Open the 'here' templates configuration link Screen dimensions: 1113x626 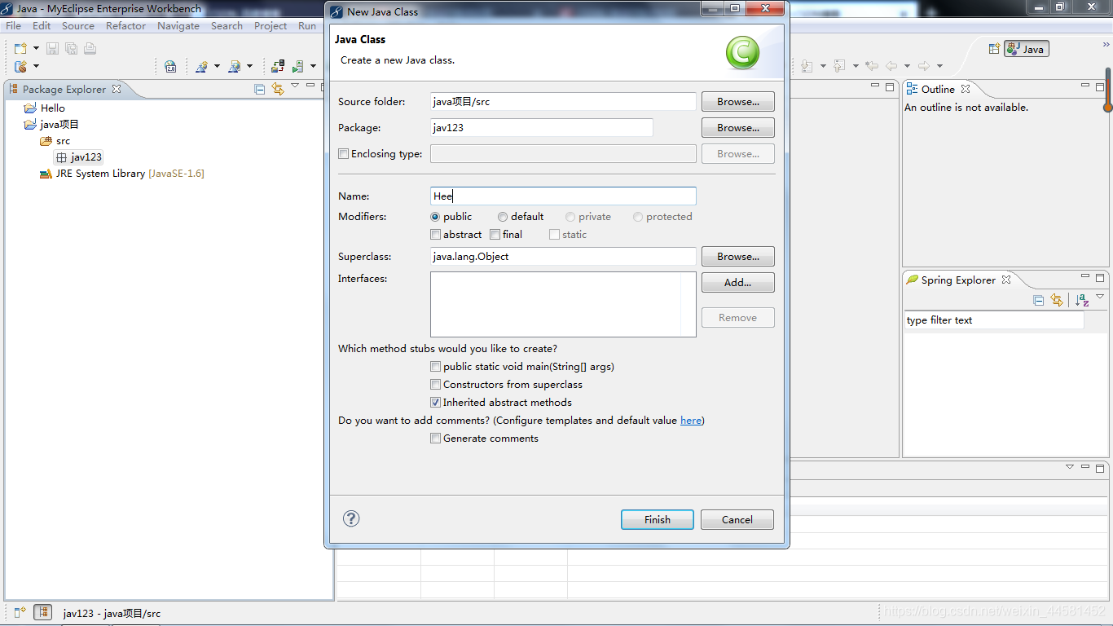click(x=691, y=421)
